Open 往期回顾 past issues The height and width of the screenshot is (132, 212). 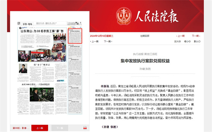pos(145,36)
